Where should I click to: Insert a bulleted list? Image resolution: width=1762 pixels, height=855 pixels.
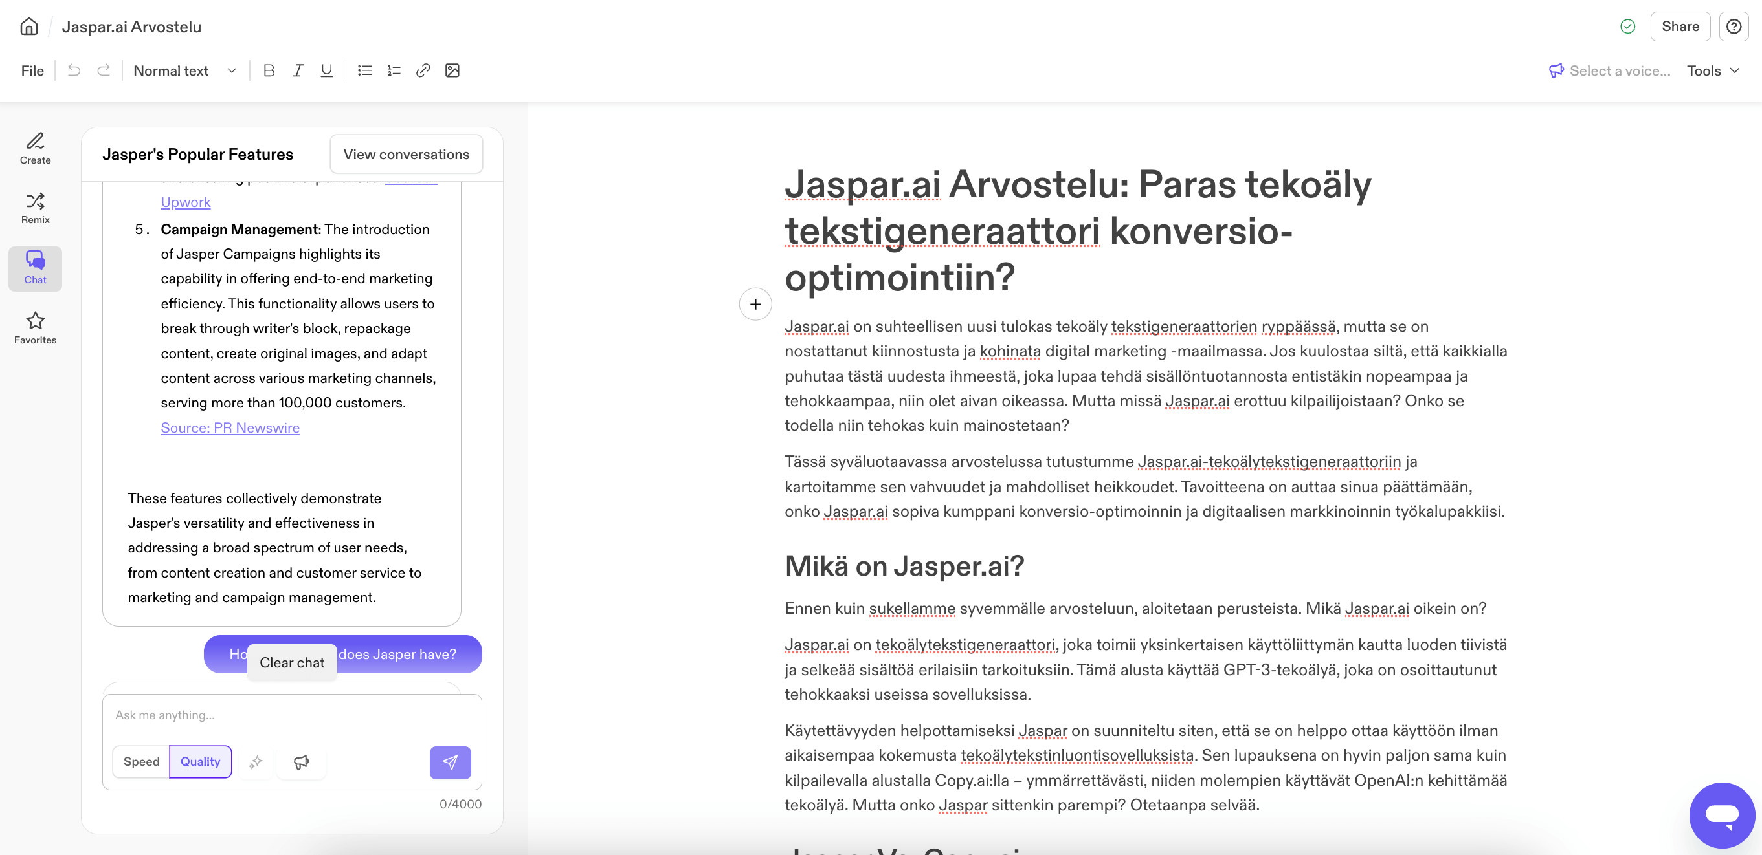(x=364, y=70)
